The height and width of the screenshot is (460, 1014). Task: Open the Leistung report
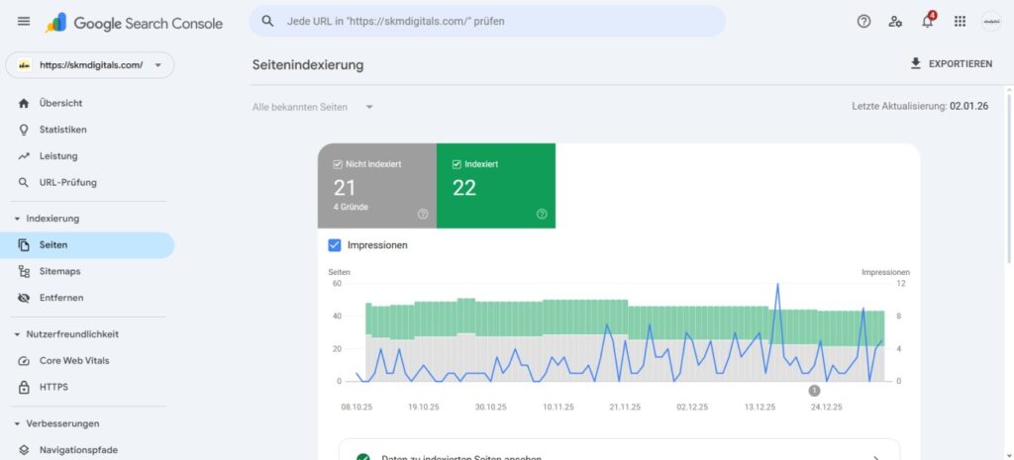[87, 156]
